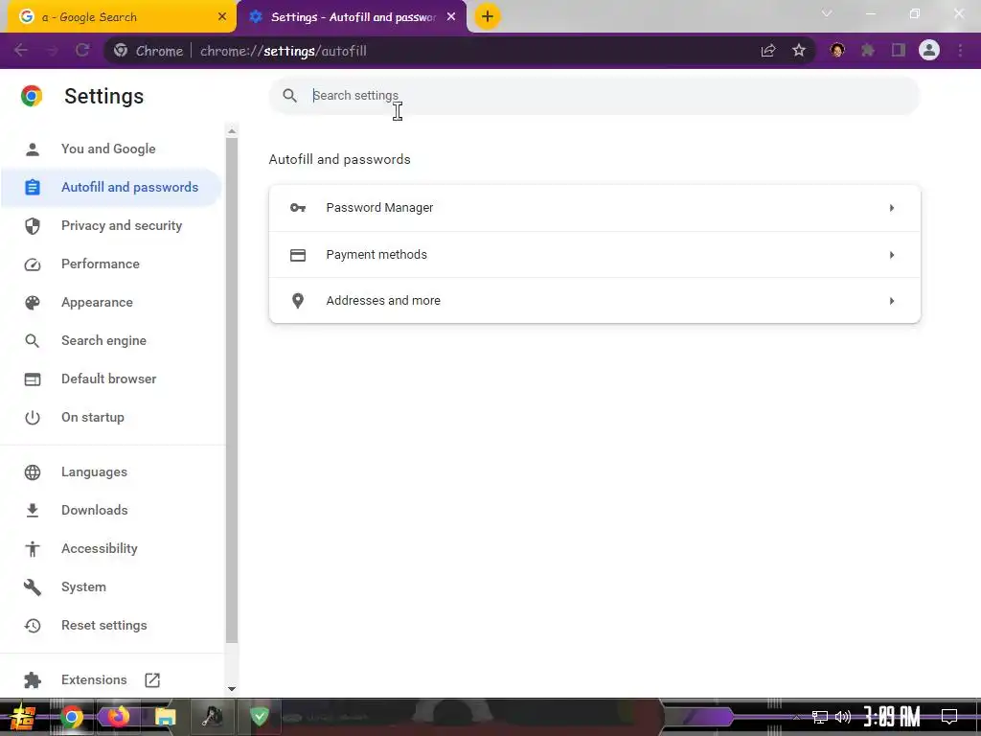Open Chrome from the taskbar

72,717
